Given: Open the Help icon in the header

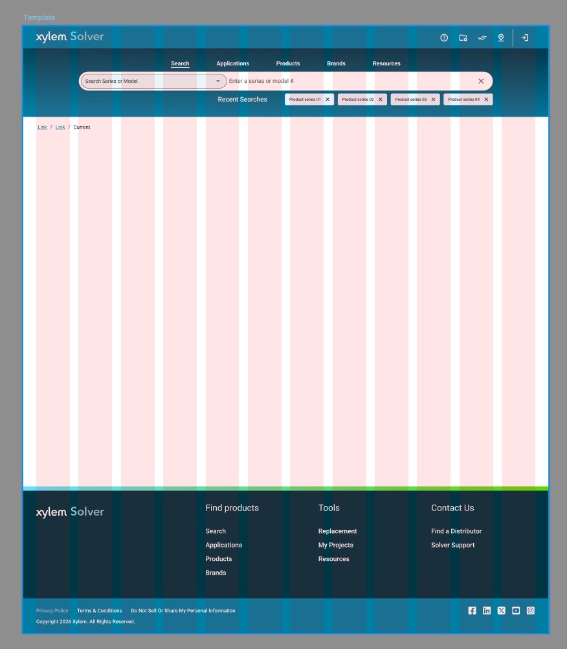Looking at the screenshot, I should pos(443,38).
